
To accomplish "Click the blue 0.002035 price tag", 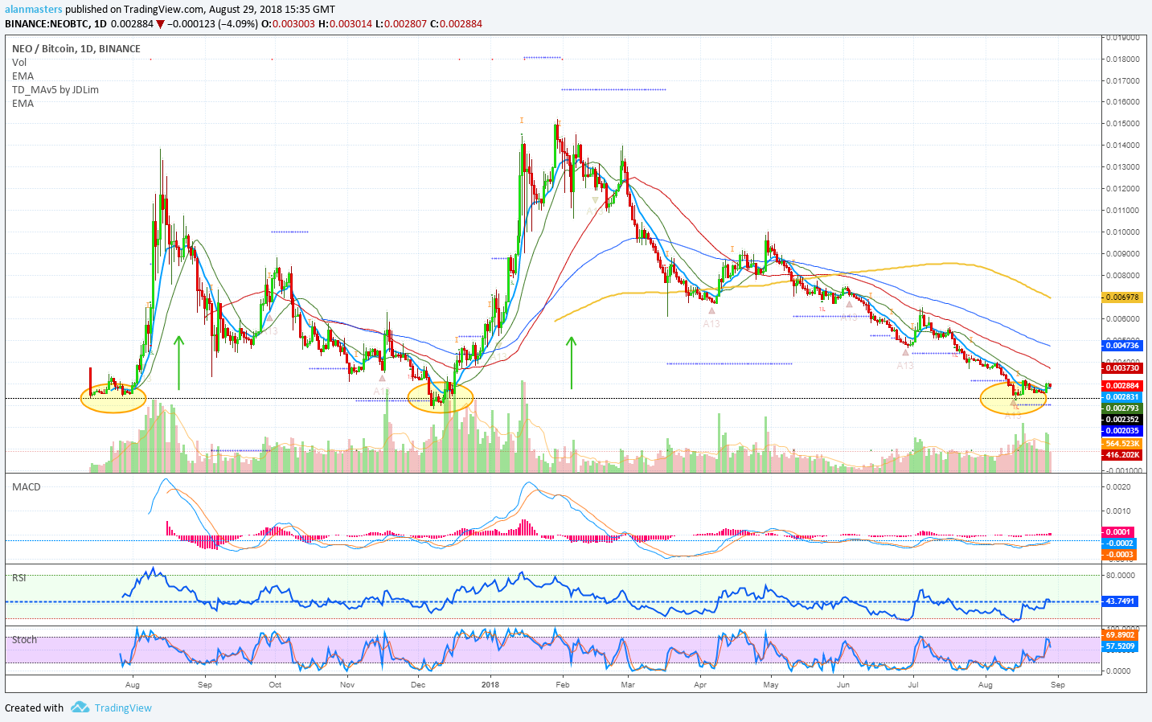I will (1121, 431).
